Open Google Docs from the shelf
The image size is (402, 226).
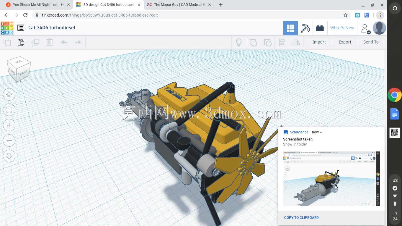click(x=394, y=114)
